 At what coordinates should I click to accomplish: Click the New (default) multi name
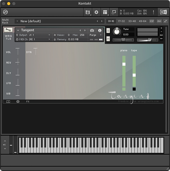tap(31, 21)
